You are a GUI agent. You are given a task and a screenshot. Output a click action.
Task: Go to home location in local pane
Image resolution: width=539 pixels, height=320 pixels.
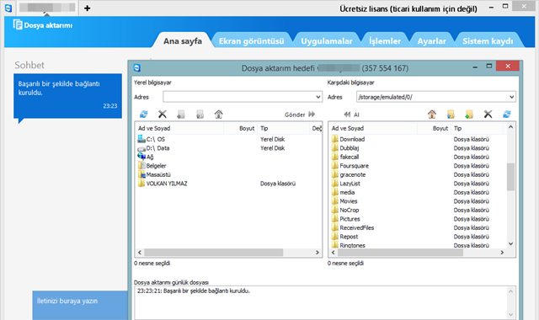(219, 115)
